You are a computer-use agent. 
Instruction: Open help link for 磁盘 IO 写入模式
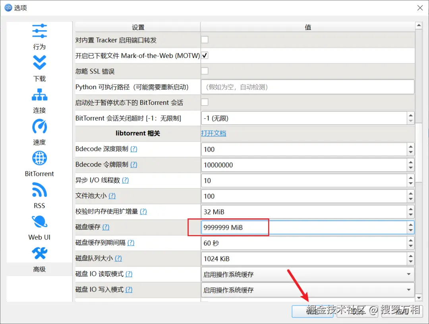pos(129,289)
